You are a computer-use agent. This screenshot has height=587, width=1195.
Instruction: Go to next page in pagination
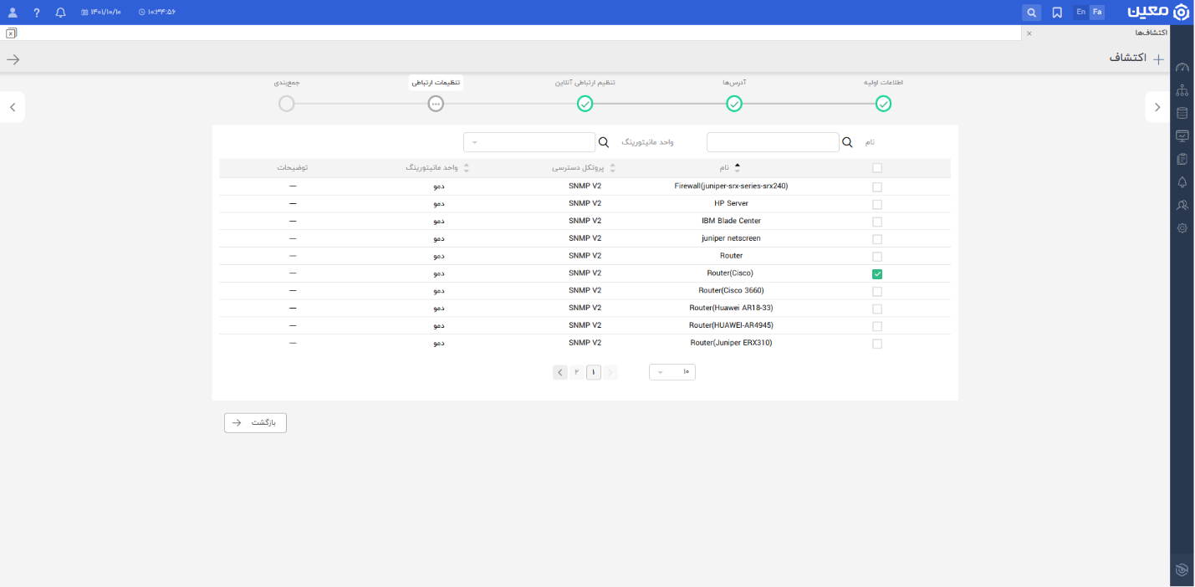560,372
